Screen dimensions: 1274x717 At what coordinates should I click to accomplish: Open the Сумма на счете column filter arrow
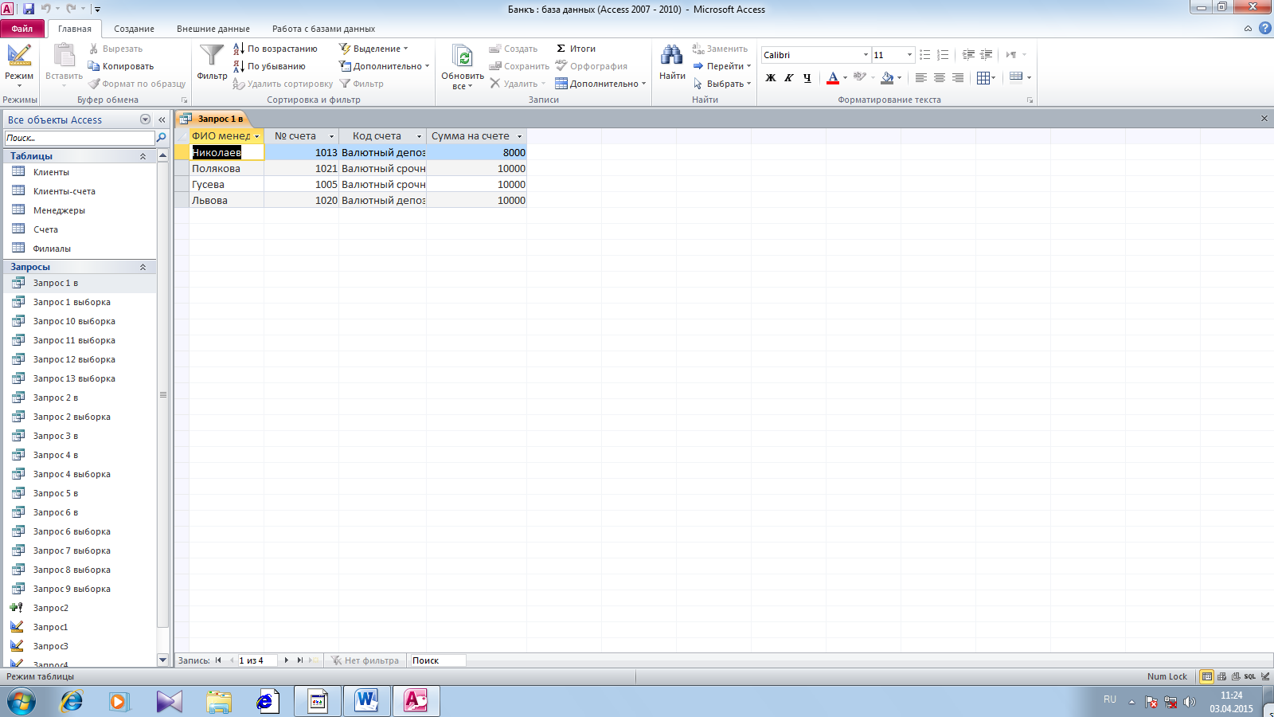519,136
